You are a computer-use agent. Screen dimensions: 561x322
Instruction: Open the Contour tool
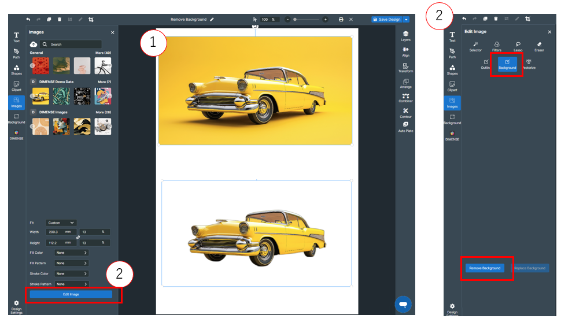pyautogui.click(x=405, y=112)
